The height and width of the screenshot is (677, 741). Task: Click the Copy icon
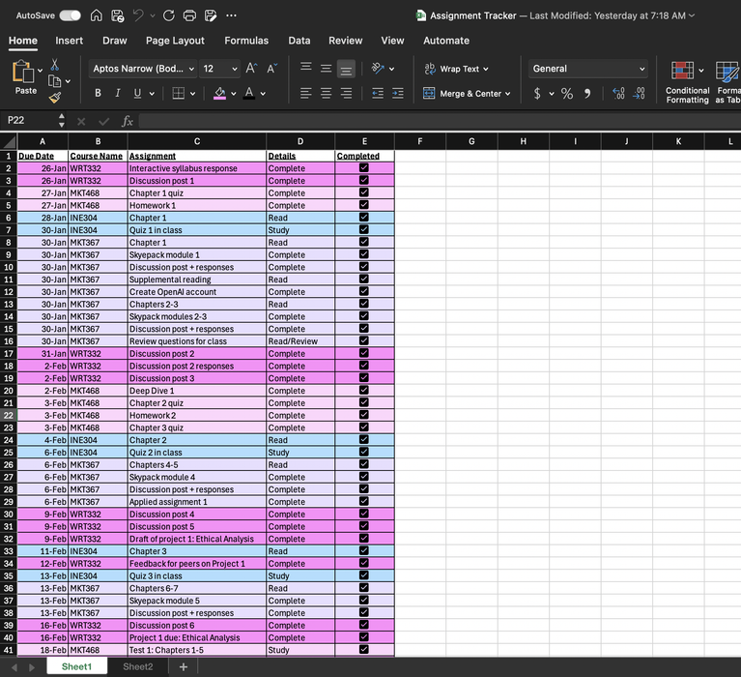(x=55, y=81)
